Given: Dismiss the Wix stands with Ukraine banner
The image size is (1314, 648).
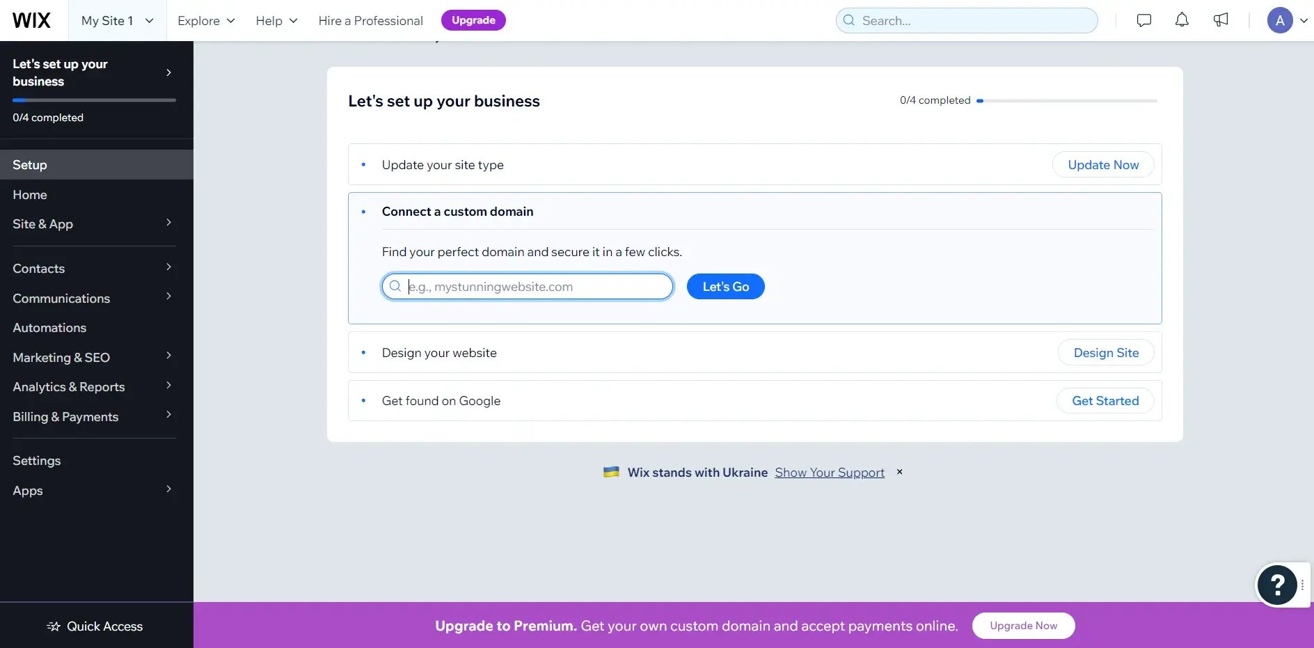Looking at the screenshot, I should (899, 472).
